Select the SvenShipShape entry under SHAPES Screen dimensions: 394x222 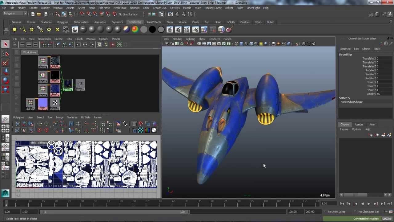click(x=352, y=102)
